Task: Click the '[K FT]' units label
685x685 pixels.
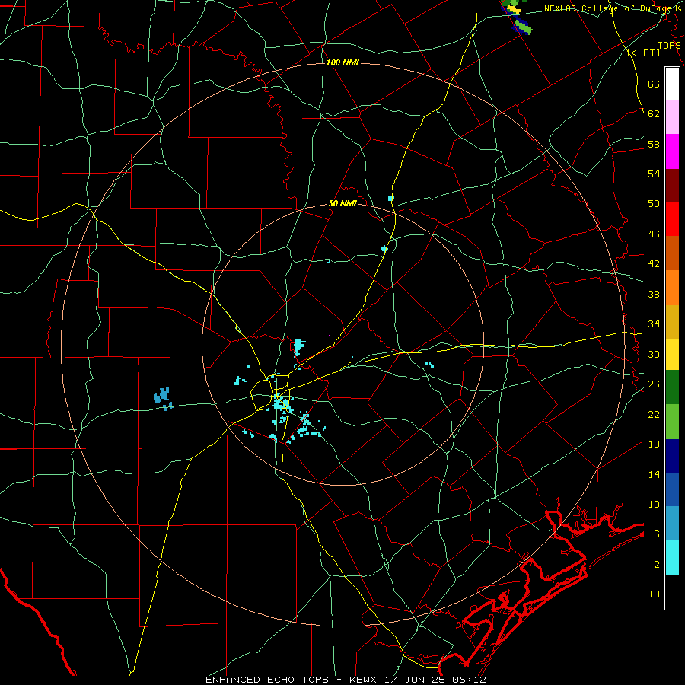Action: 643,53
